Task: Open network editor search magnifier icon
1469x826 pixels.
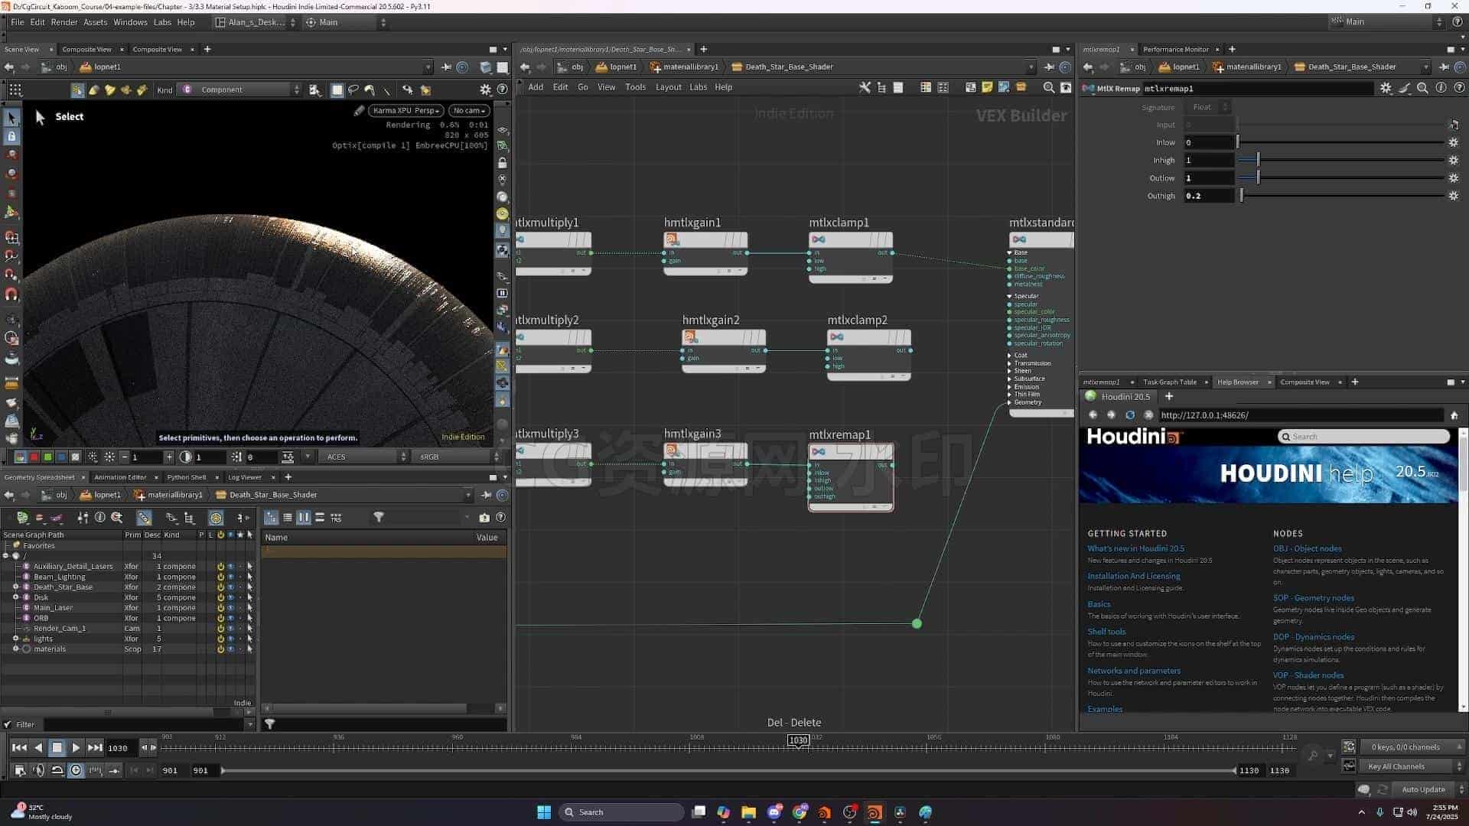Action: click(1049, 87)
